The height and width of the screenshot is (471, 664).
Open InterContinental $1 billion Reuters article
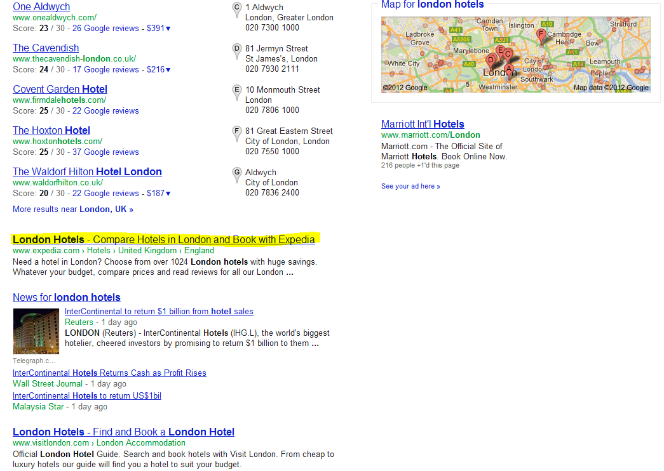[159, 312]
